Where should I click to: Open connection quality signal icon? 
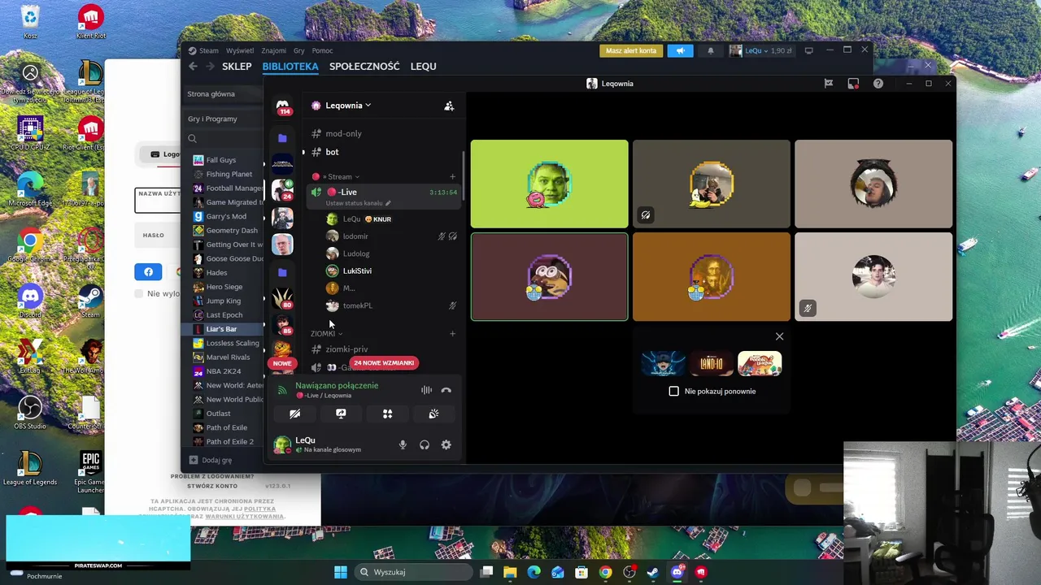click(282, 390)
